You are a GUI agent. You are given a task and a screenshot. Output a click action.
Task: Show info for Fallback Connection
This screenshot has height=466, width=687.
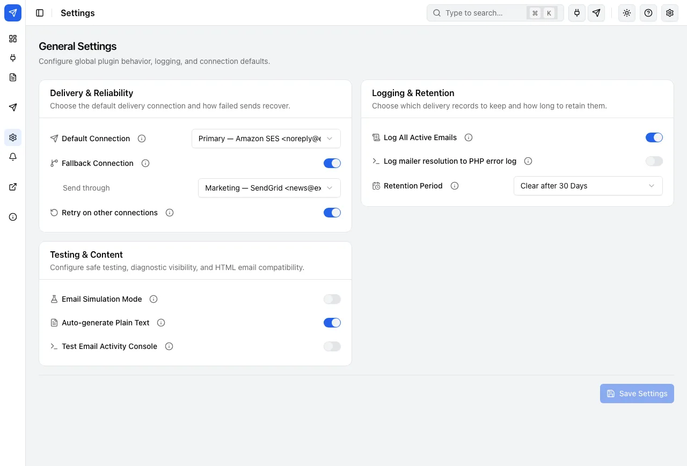(145, 163)
